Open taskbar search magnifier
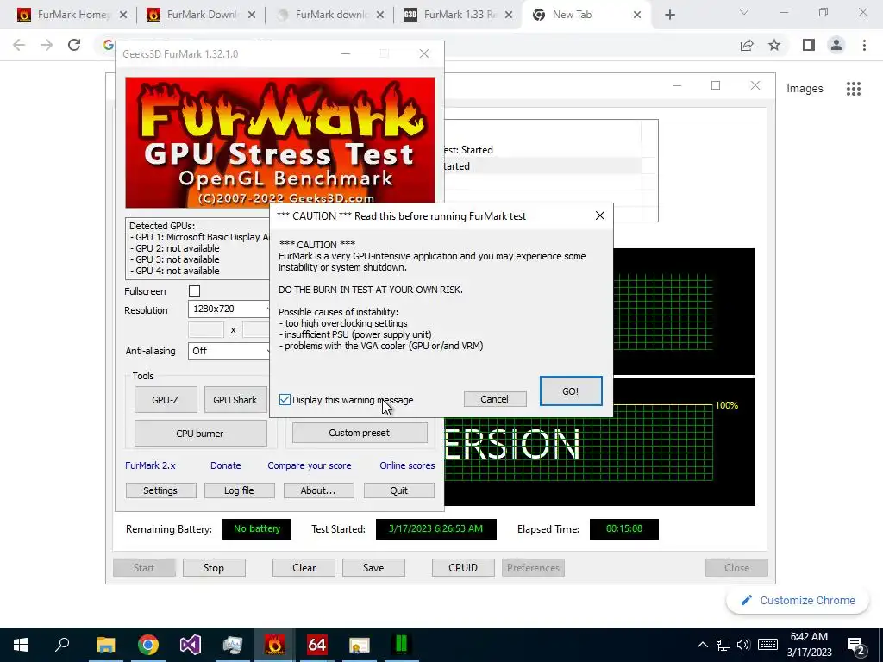The width and height of the screenshot is (883, 662). (x=62, y=645)
